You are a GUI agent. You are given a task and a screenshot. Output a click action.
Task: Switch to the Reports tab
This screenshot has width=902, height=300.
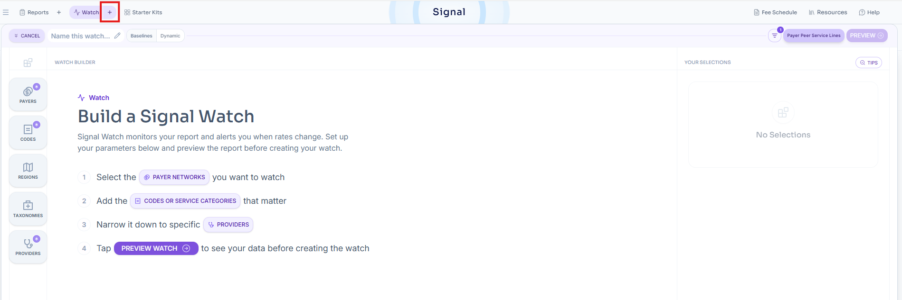tap(34, 12)
